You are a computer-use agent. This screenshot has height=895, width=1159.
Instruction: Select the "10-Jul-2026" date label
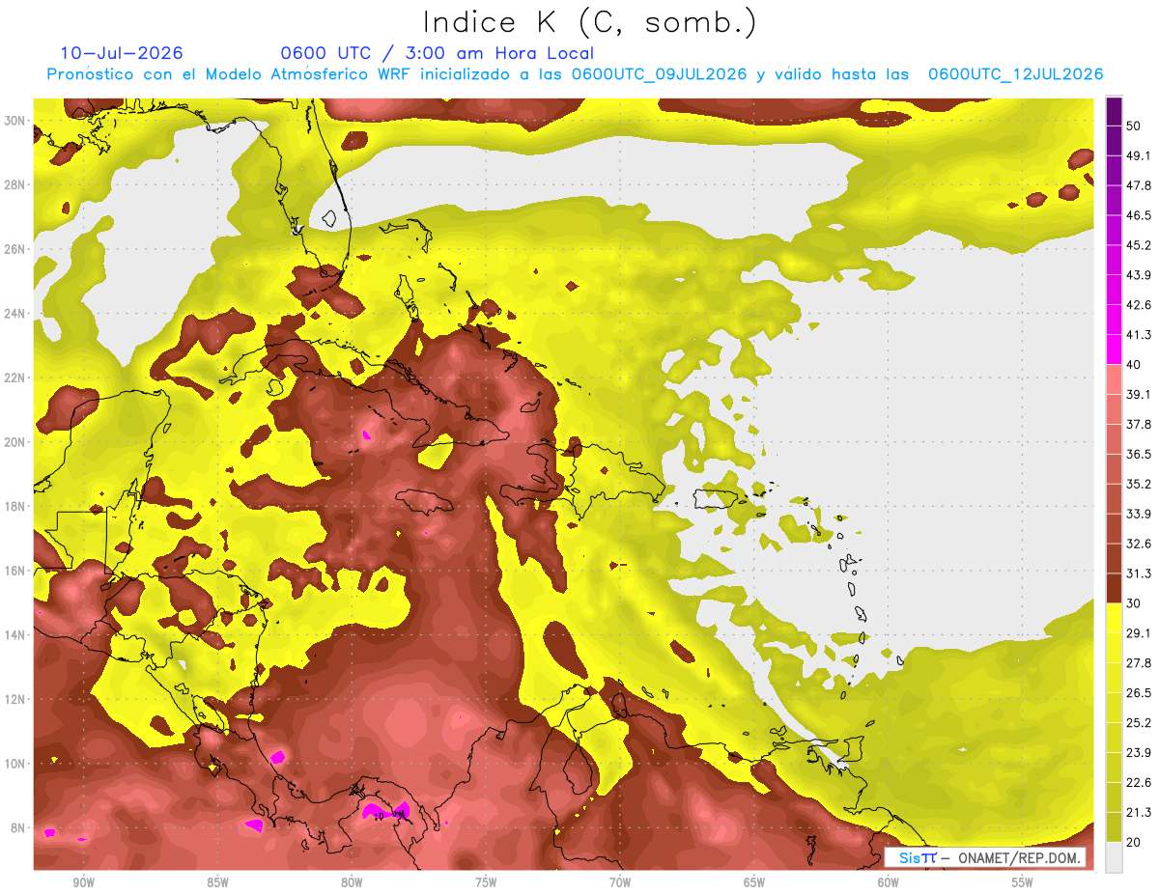pyautogui.click(x=122, y=53)
